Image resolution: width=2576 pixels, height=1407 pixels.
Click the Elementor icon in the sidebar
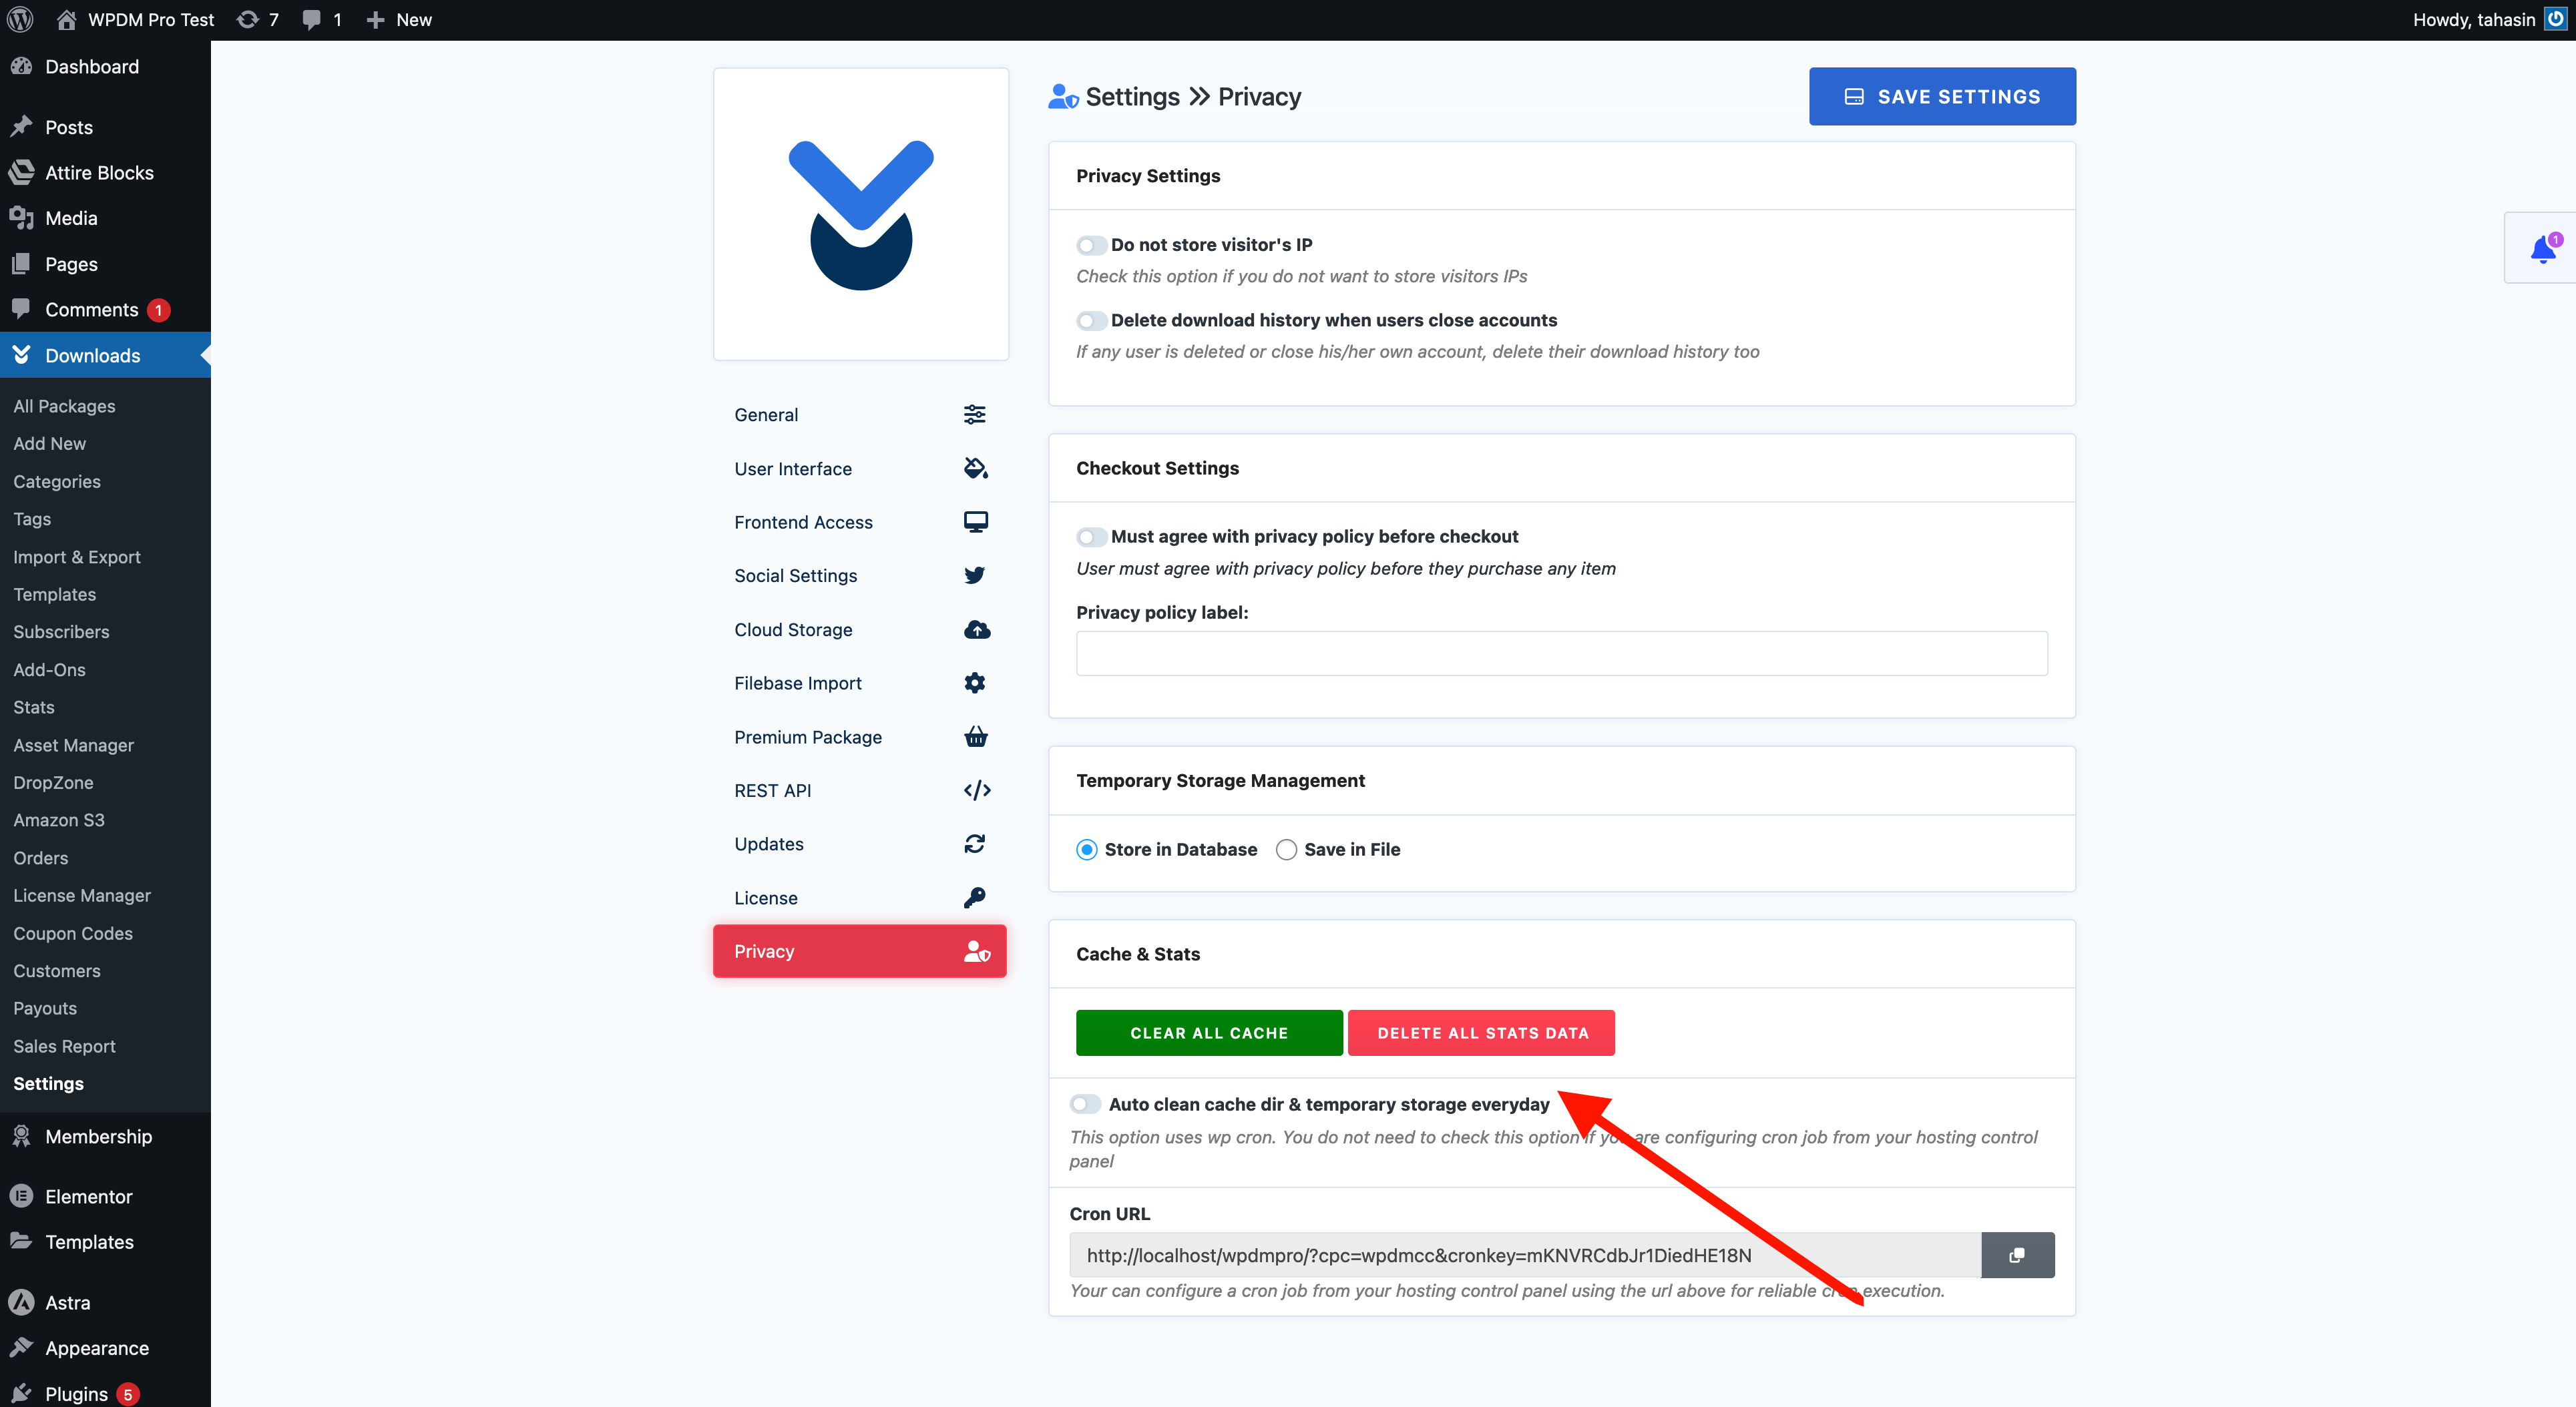[21, 1196]
